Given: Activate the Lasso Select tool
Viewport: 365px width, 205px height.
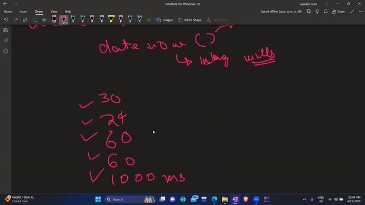Looking at the screenshot, I should pos(35,20).
